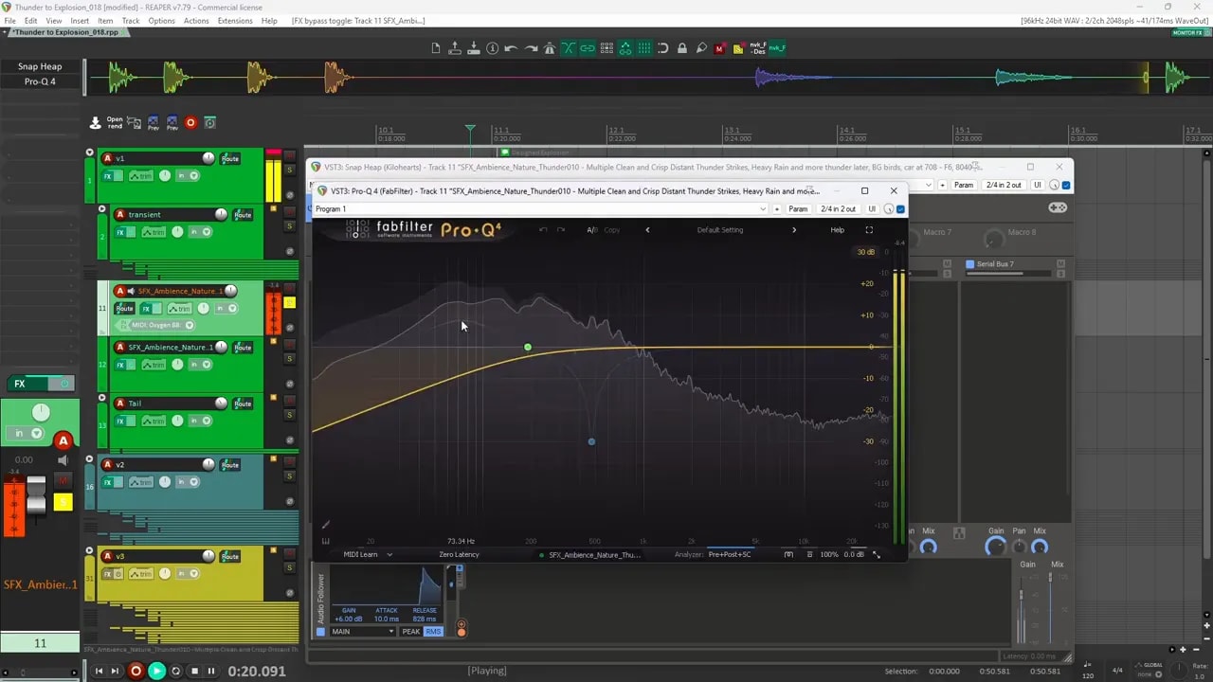
Task: Click the red A automation circle in left panel
Action: [63, 440]
